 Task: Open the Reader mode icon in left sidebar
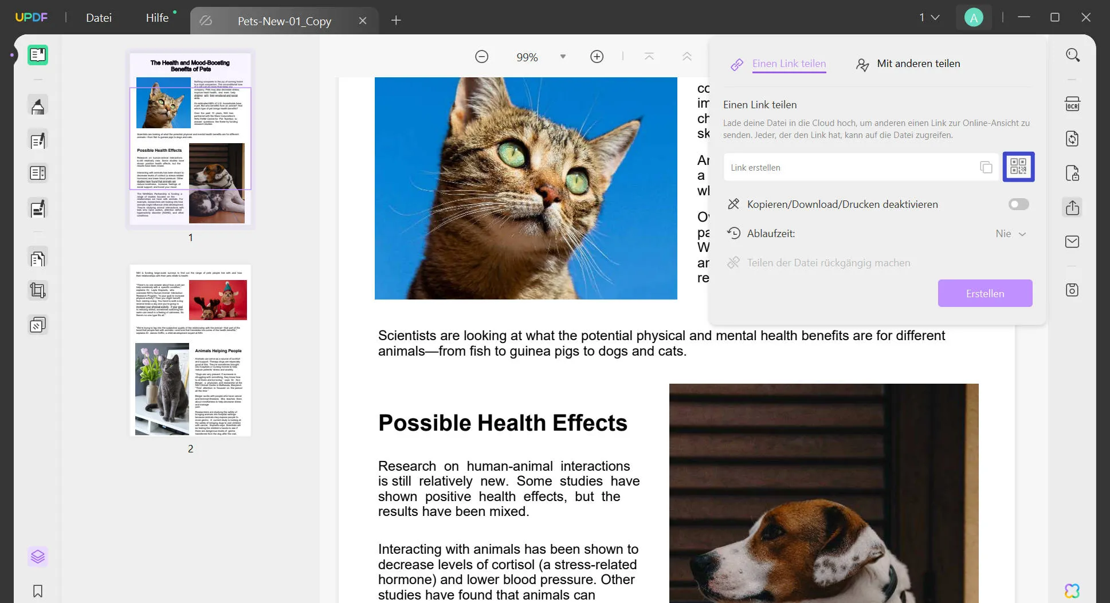(38, 55)
